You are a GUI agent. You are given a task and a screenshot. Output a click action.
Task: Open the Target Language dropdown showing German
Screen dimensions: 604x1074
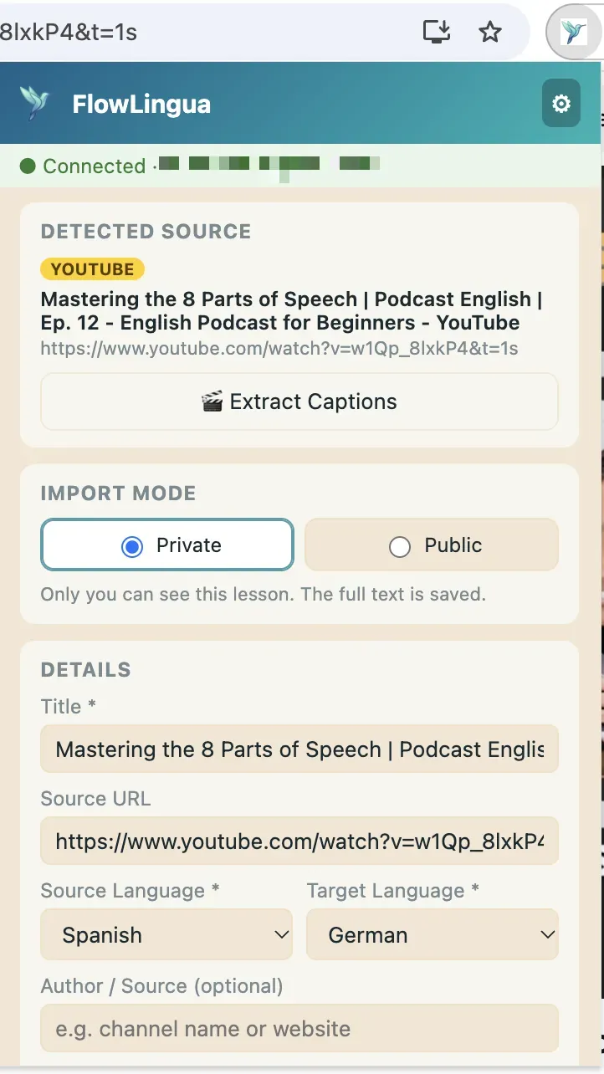pyautogui.click(x=433, y=934)
